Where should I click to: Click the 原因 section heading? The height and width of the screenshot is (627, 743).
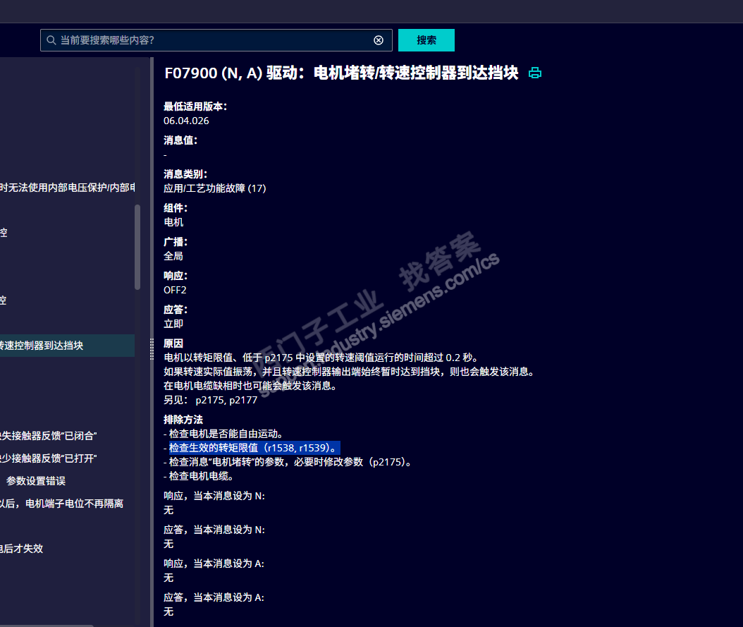pos(173,343)
